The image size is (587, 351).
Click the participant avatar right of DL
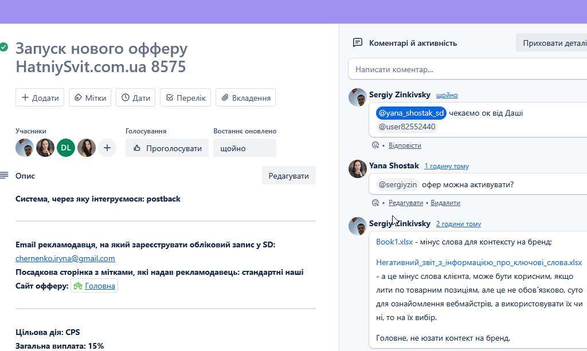[x=87, y=148]
